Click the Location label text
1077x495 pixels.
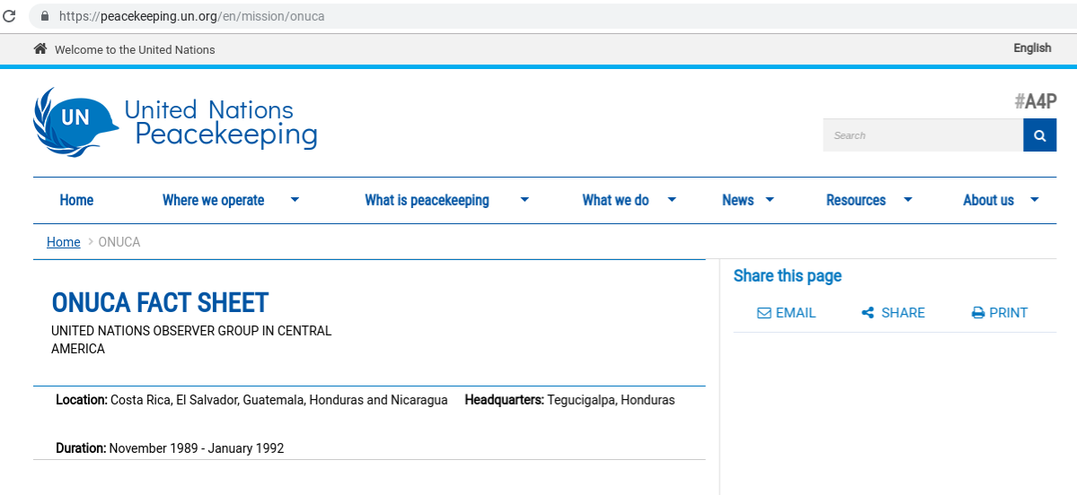[81, 400]
